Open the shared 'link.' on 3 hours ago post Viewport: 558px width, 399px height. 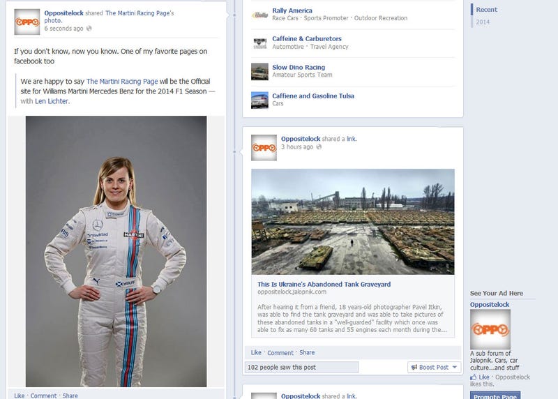tap(352, 139)
